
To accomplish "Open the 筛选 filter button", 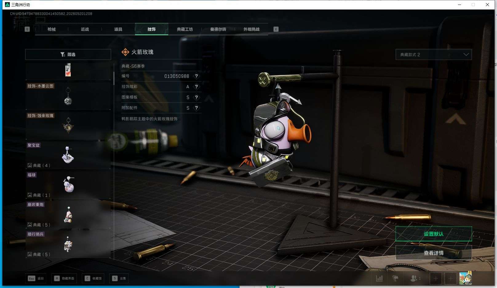I will [68, 54].
